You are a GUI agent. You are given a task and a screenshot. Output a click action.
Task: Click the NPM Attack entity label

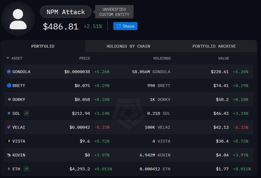click(x=66, y=12)
